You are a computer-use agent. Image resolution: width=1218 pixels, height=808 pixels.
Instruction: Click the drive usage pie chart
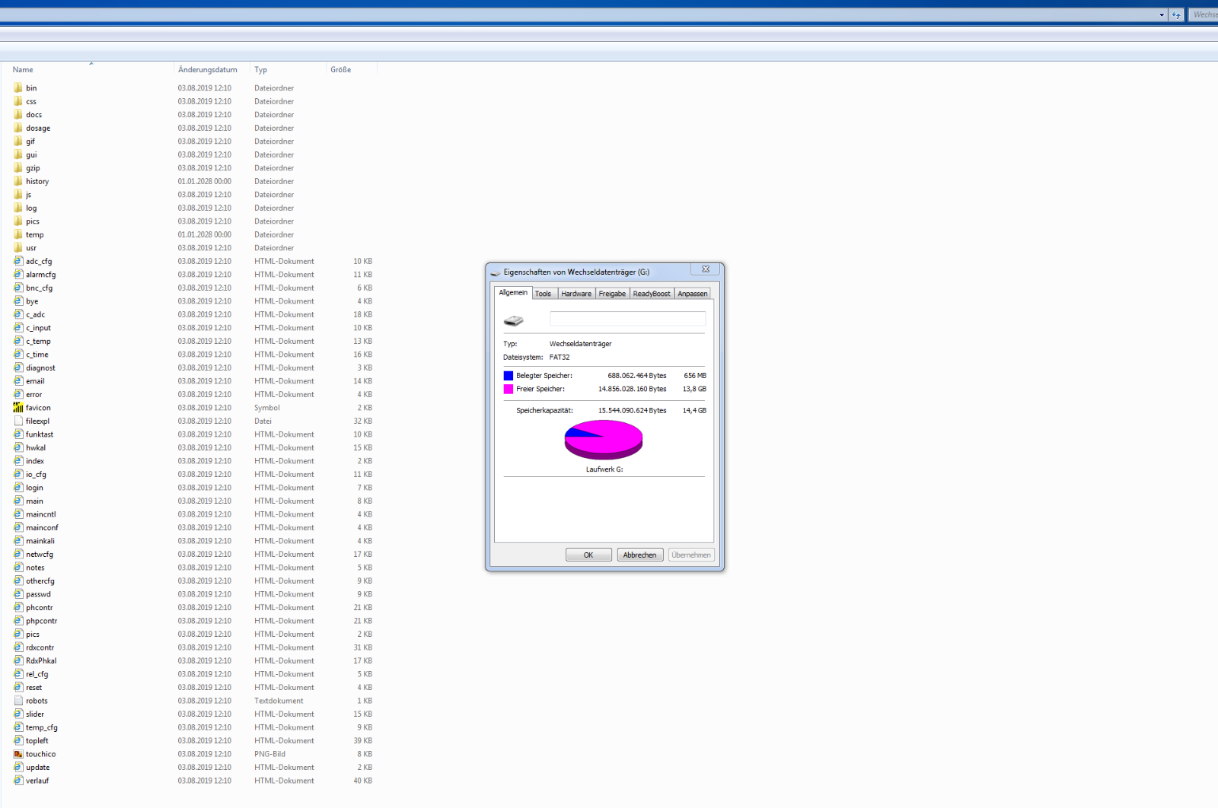(x=604, y=440)
